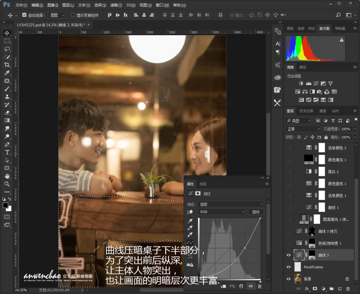360x294 pixels.
Task: Add a Levels adjustment
Action: 309,84
